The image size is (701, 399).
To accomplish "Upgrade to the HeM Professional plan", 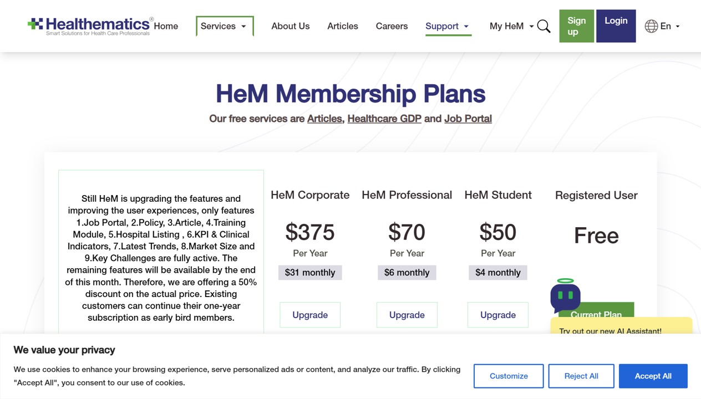I will (407, 315).
